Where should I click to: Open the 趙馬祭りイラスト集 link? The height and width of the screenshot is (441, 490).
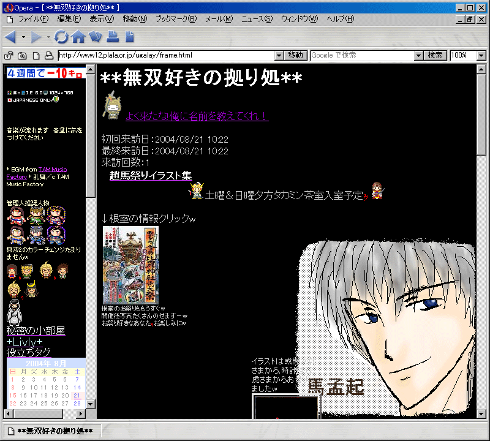coord(151,176)
